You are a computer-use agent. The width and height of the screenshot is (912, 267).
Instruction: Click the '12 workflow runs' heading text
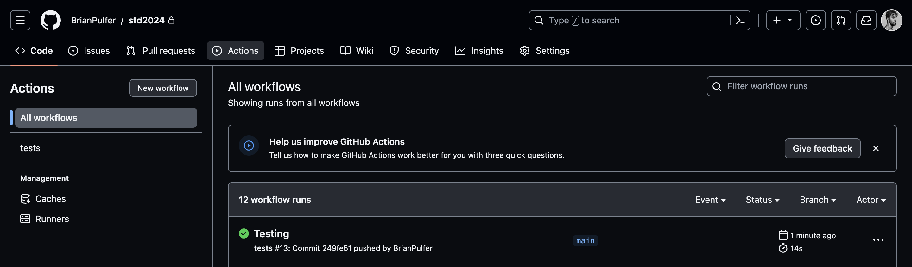275,199
